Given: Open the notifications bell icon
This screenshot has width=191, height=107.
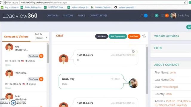Looking at the screenshot, I should click(142, 15).
